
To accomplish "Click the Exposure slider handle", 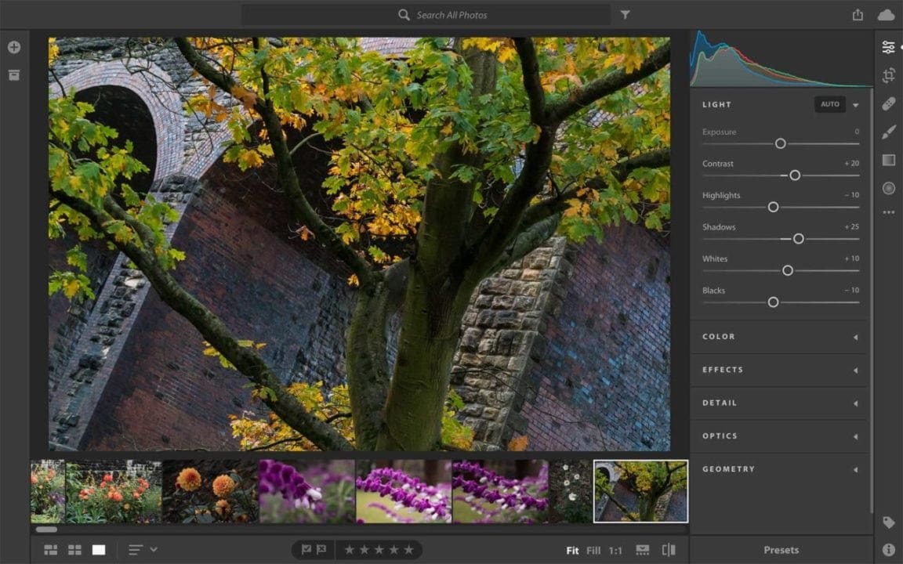I will coord(781,143).
